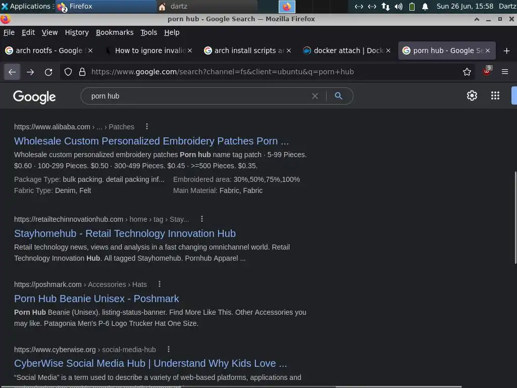Check battery status icon in panel
This screenshot has height=388, width=517.
pyautogui.click(x=412, y=6)
